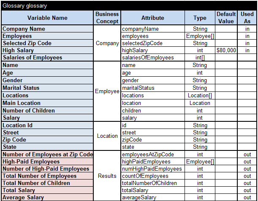Select the Business Concept column header

pyautogui.click(x=107, y=18)
